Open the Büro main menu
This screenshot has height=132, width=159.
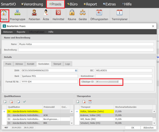pos(73,4)
